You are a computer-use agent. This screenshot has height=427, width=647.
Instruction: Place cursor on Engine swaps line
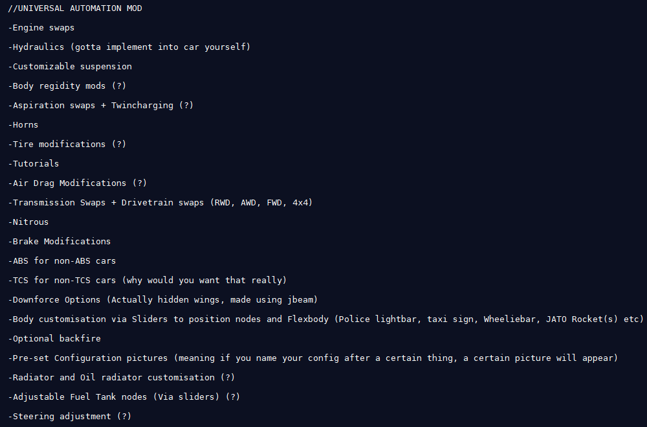(41, 28)
